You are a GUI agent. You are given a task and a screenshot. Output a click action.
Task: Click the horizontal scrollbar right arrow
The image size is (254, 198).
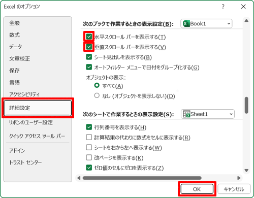239,178
